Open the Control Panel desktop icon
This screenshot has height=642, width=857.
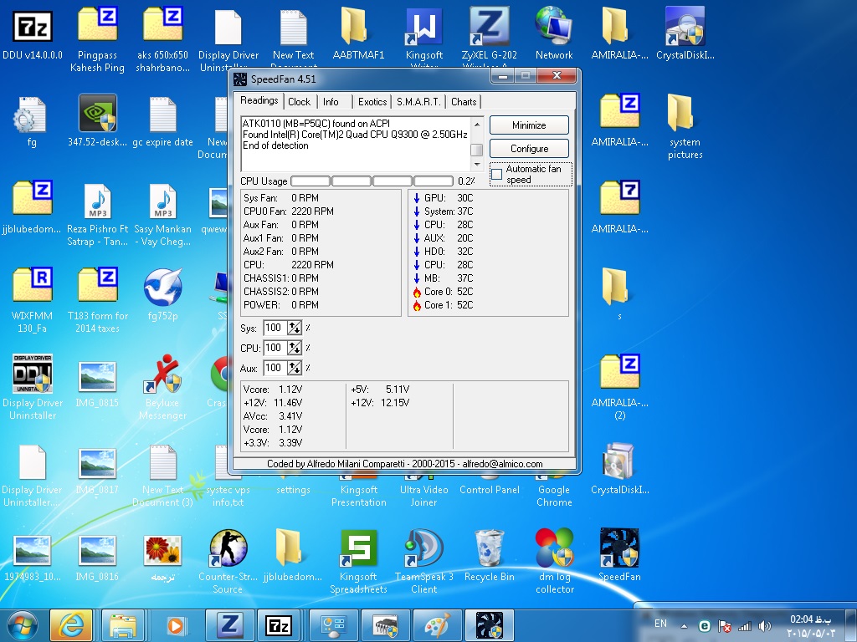(x=489, y=490)
